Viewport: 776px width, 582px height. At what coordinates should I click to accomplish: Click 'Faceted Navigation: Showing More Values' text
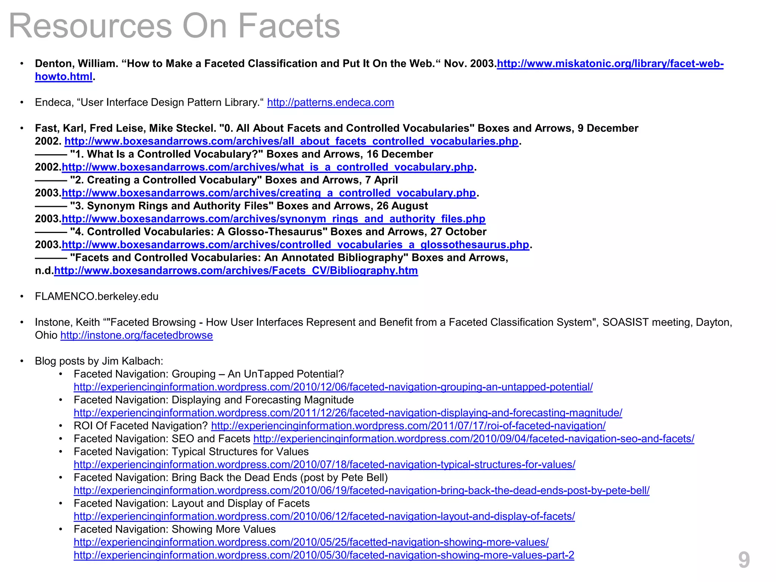[175, 529]
